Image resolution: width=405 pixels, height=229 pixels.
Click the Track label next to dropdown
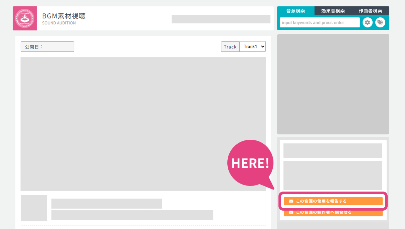(230, 47)
